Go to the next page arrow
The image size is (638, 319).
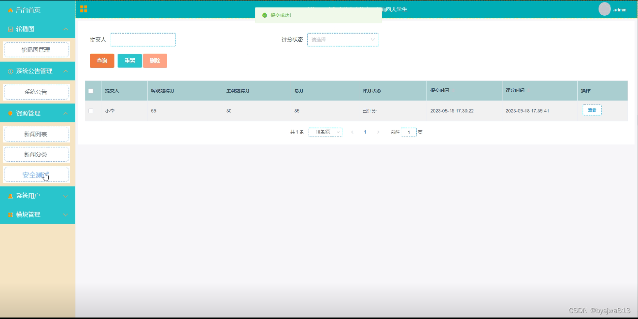378,132
